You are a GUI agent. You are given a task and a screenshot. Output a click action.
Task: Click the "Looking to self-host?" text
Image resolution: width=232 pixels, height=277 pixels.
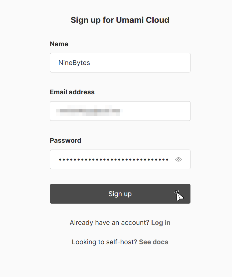click(105, 242)
